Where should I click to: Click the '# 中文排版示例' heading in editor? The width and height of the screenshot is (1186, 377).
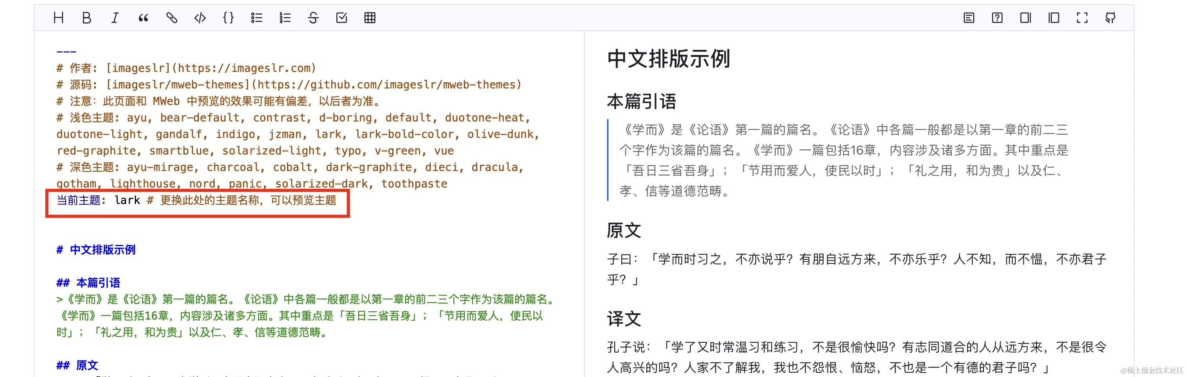96,250
